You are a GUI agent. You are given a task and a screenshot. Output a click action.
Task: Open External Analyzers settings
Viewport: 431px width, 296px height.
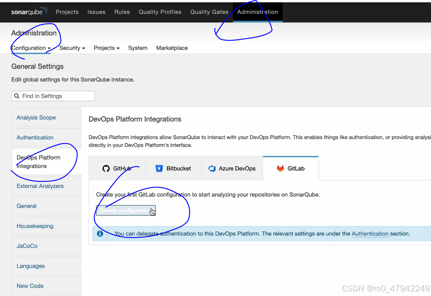pos(47,186)
